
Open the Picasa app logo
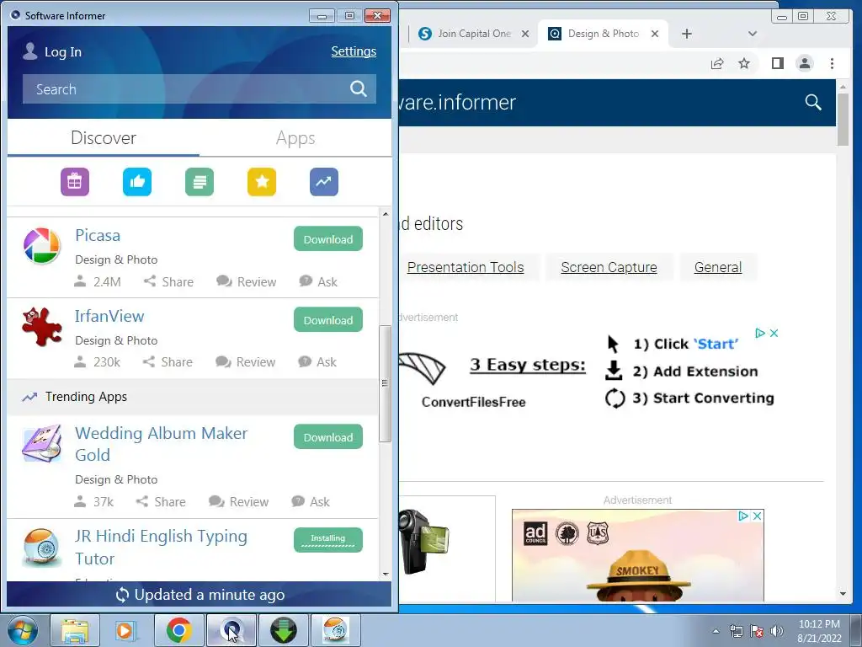[x=42, y=245]
